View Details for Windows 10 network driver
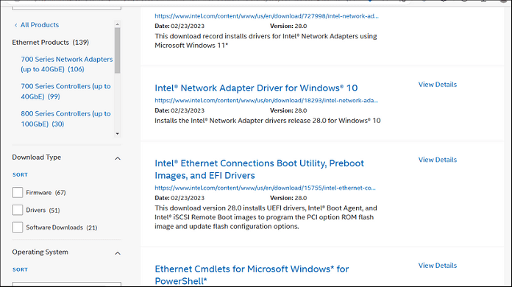The height and width of the screenshot is (287, 512). (x=438, y=84)
